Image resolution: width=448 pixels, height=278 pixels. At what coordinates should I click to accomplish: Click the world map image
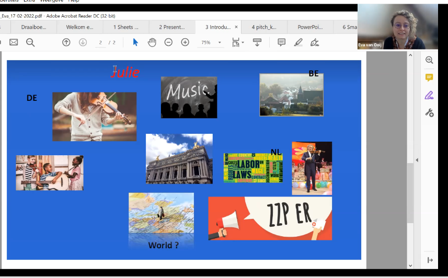tap(161, 213)
